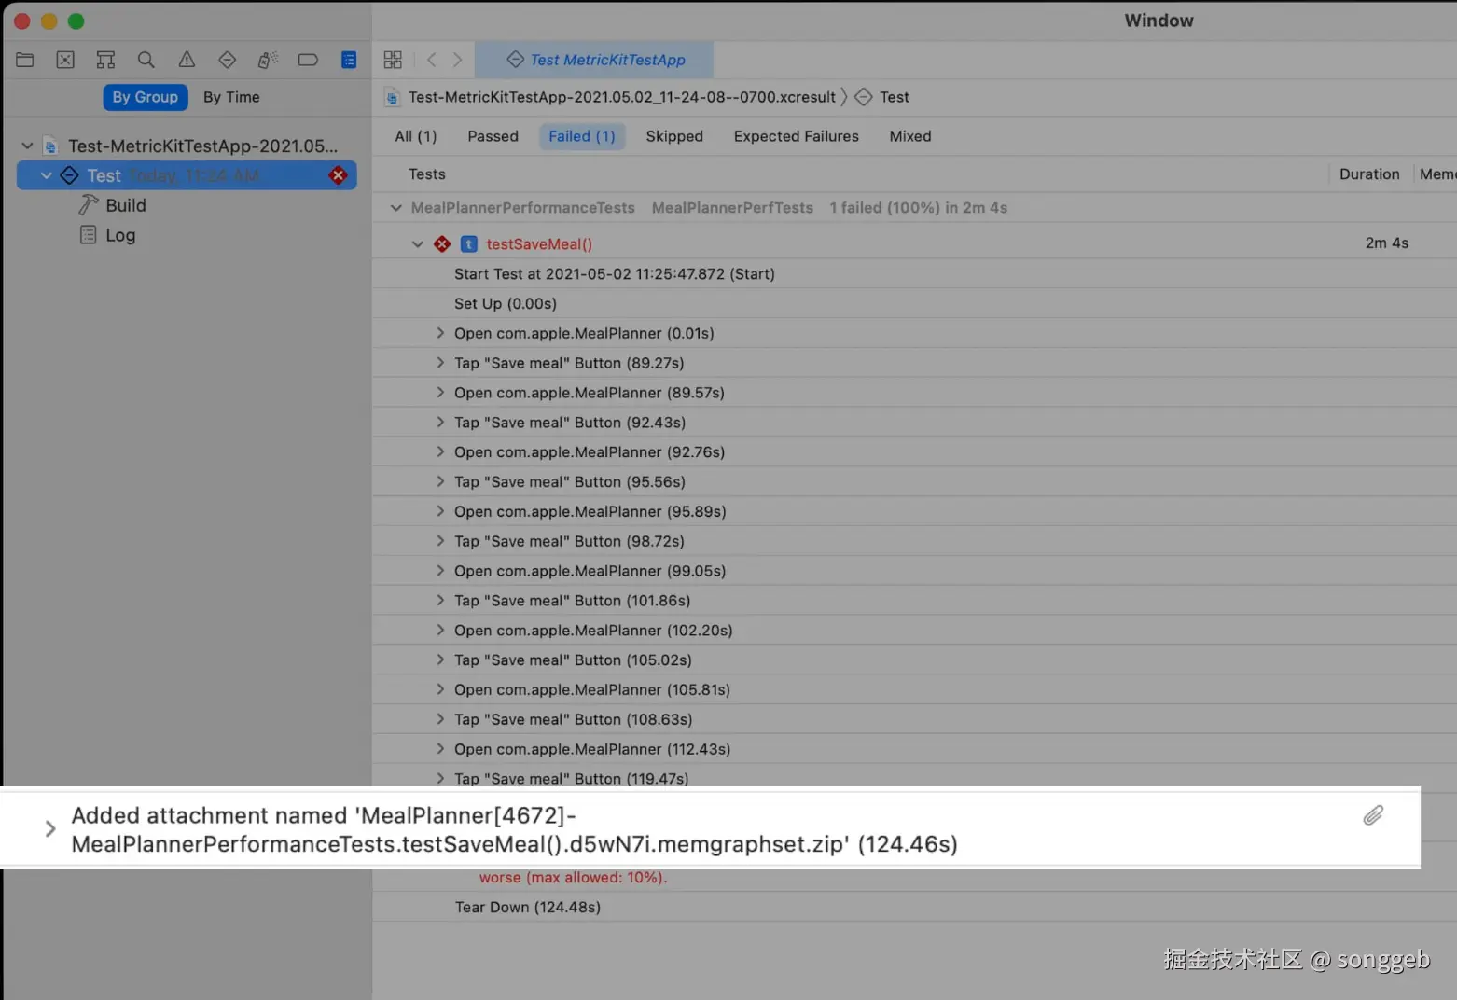Expand Tap "Save meal" Button (95.56s)

pyautogui.click(x=440, y=481)
